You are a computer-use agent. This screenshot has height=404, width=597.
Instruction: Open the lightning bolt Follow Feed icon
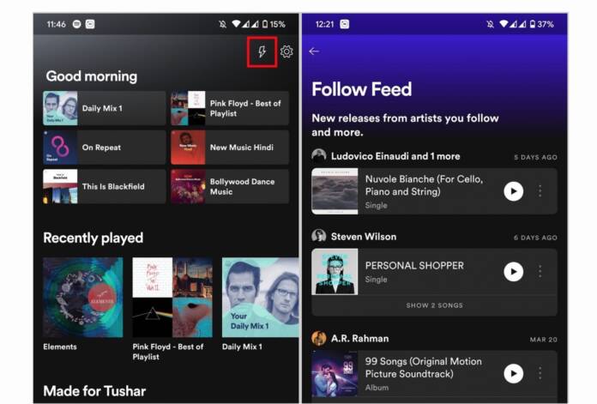262,51
